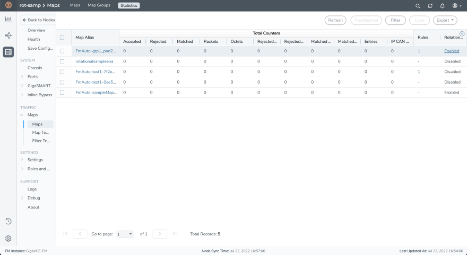Viewport: 467px width, 255px height.
Task: Click the refresh icon in top bar
Action: pos(430,6)
